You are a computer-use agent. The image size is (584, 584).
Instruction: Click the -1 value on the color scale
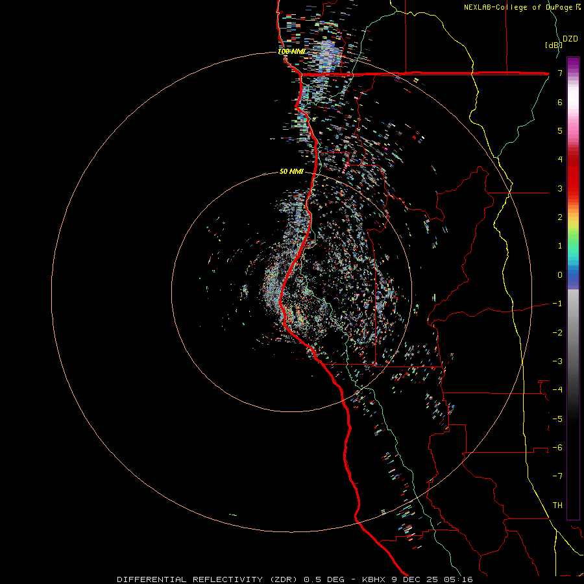557,304
